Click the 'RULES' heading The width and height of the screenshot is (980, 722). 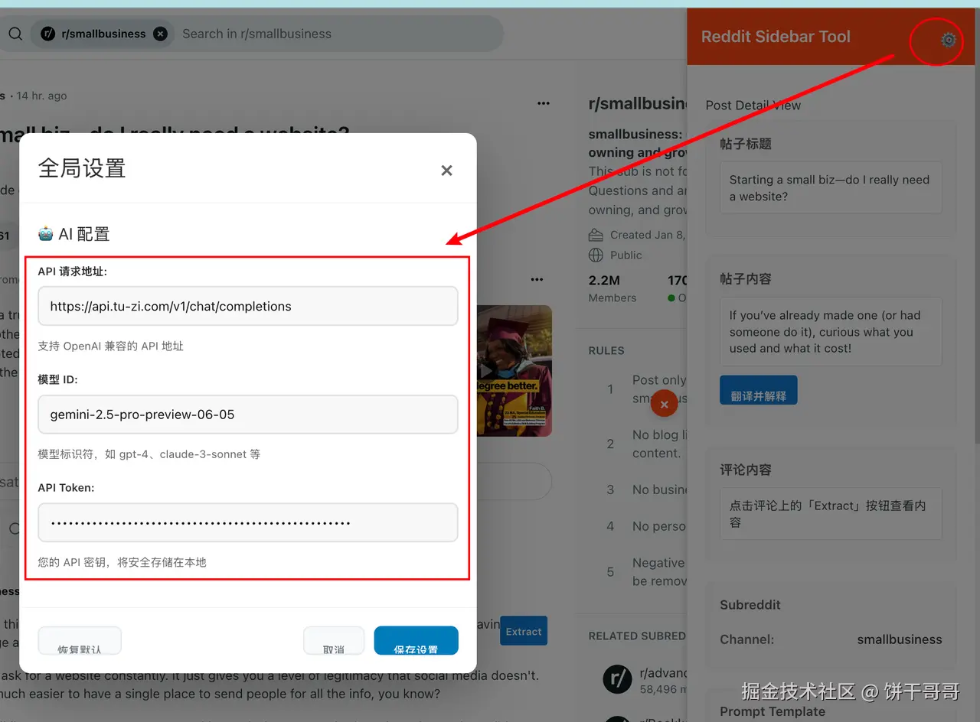tap(606, 350)
